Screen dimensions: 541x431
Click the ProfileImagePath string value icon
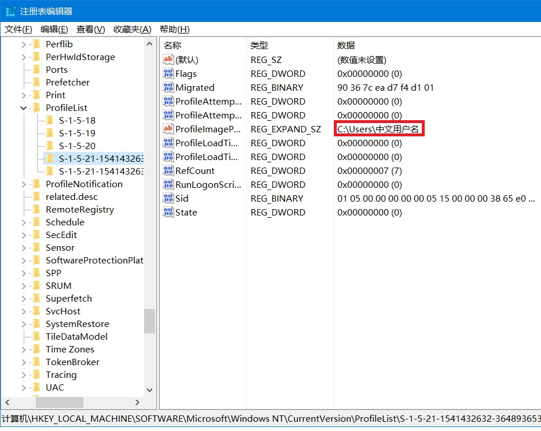tap(168, 129)
